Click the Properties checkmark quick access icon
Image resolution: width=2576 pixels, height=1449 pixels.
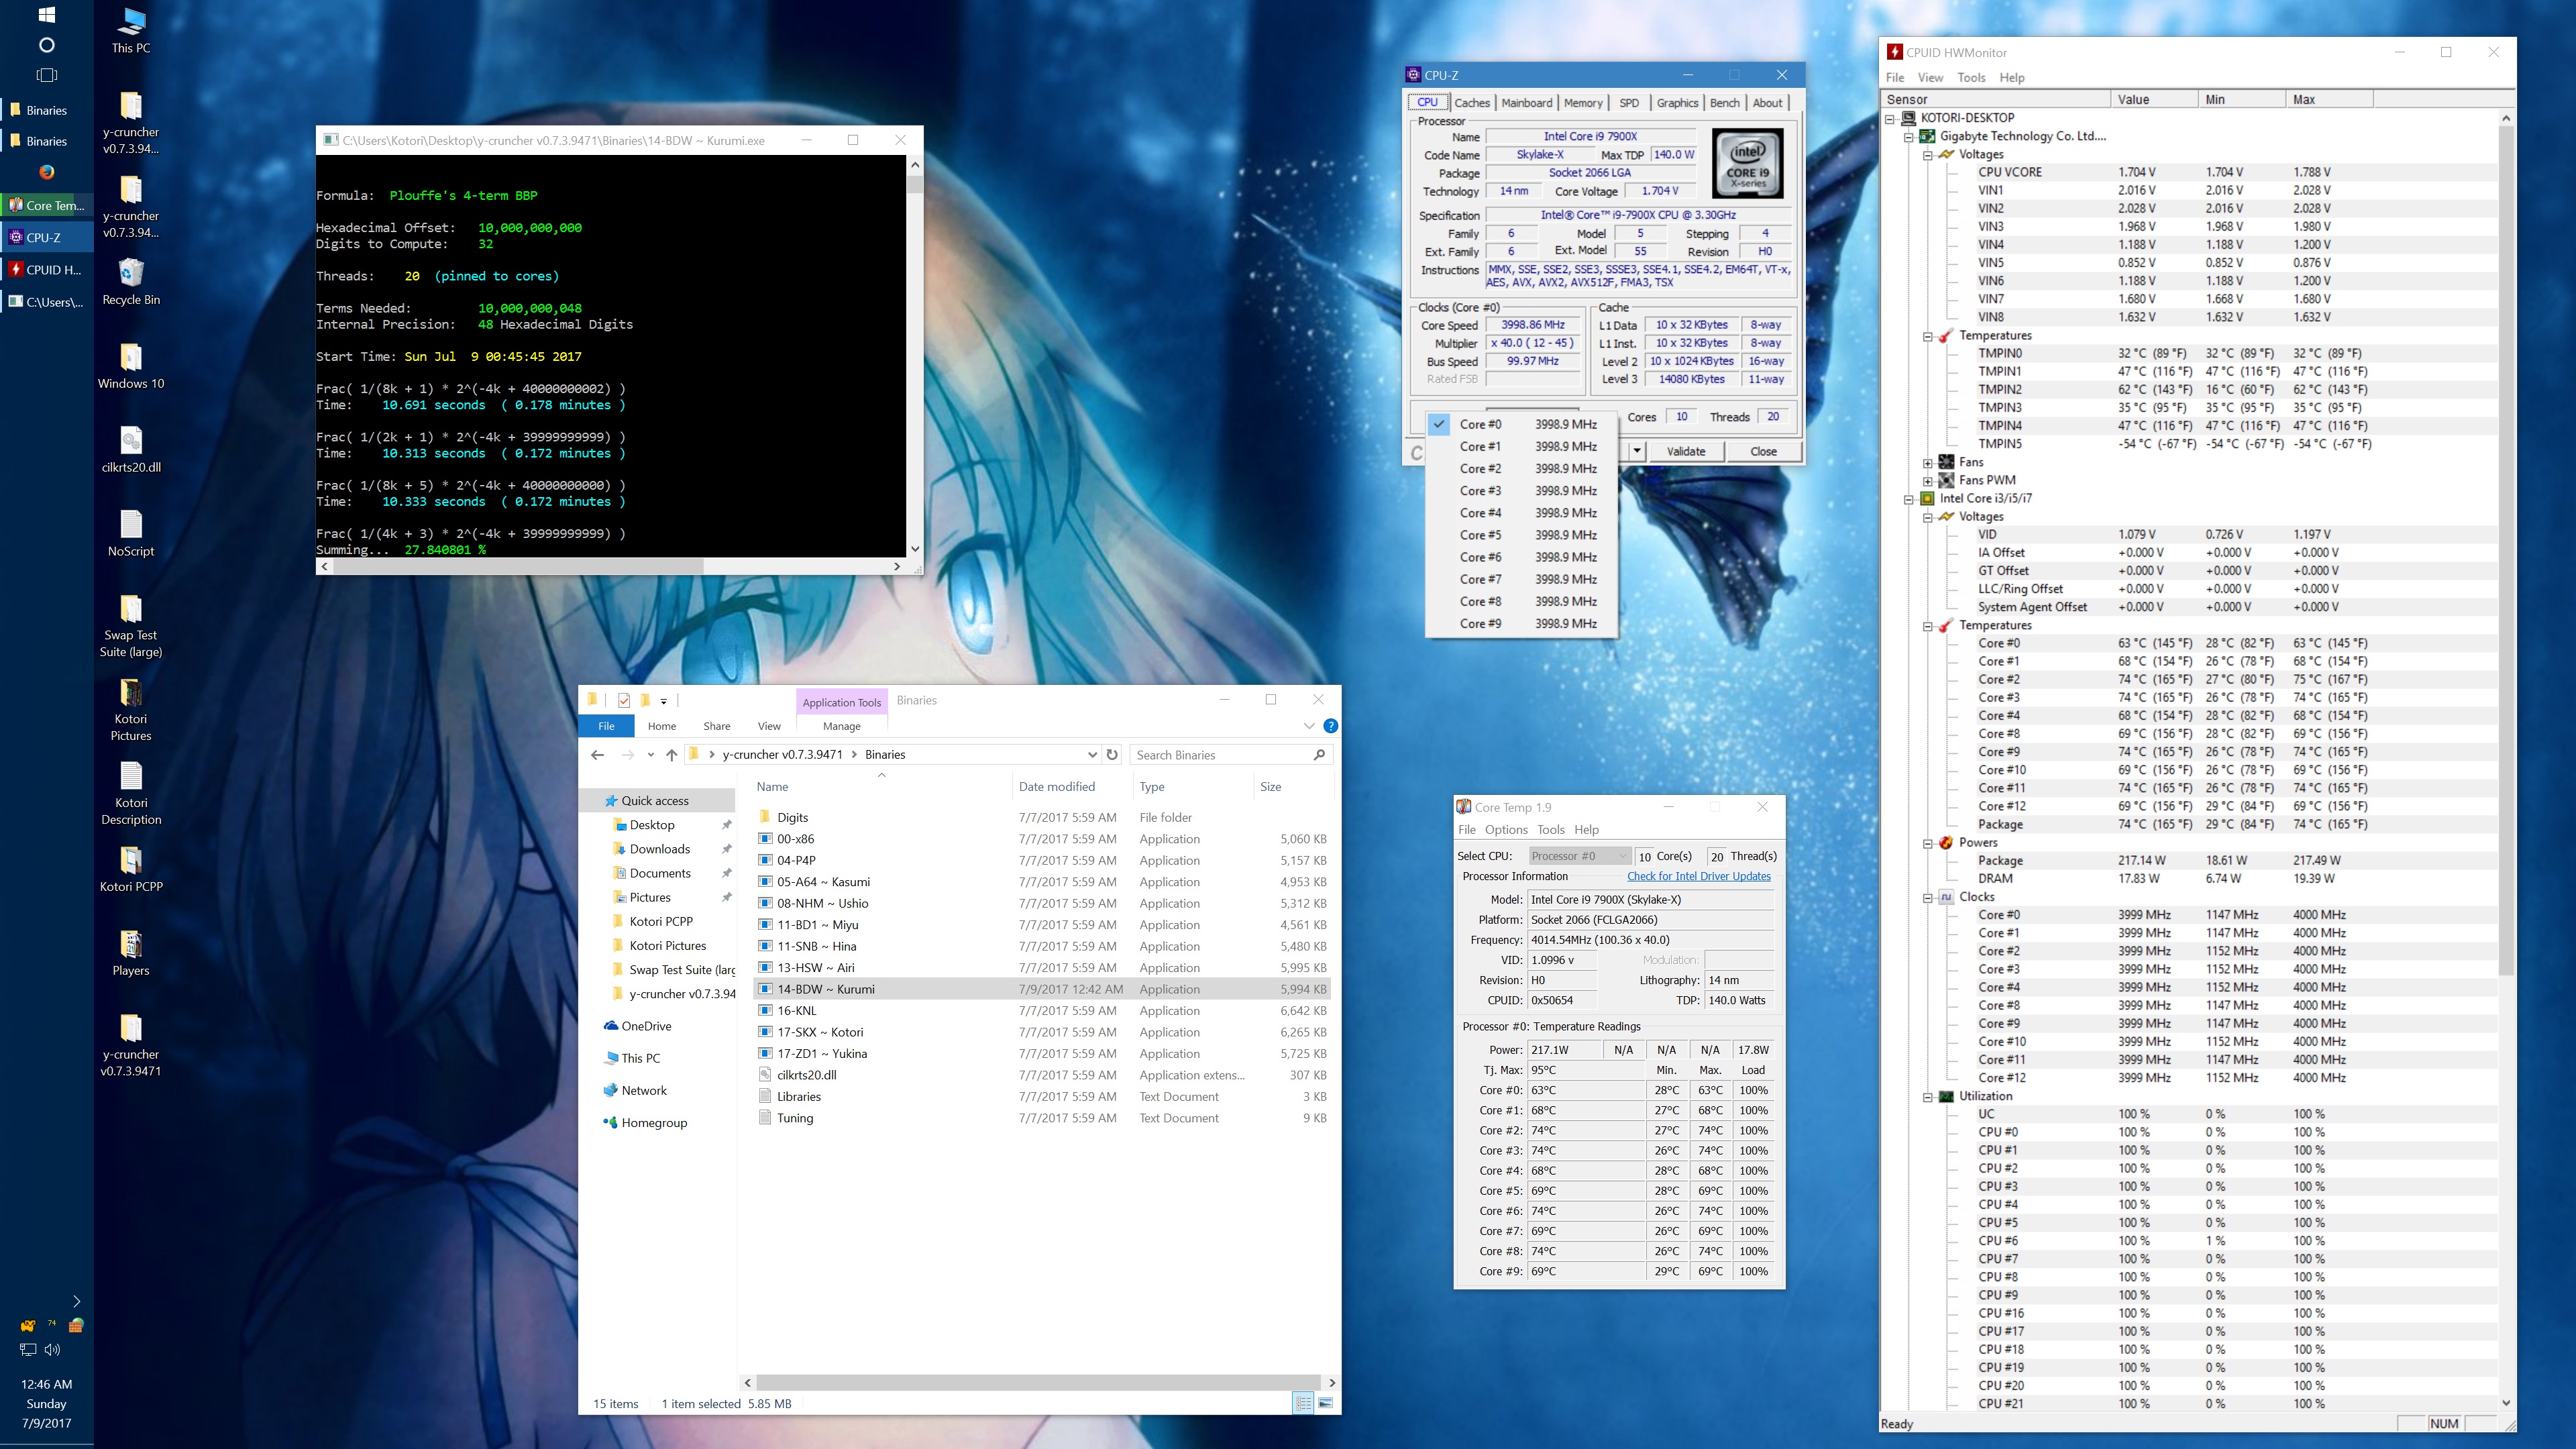(x=624, y=700)
